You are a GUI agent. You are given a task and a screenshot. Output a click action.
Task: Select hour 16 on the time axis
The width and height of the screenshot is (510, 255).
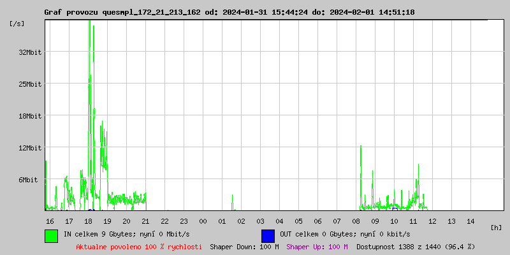[50, 221]
